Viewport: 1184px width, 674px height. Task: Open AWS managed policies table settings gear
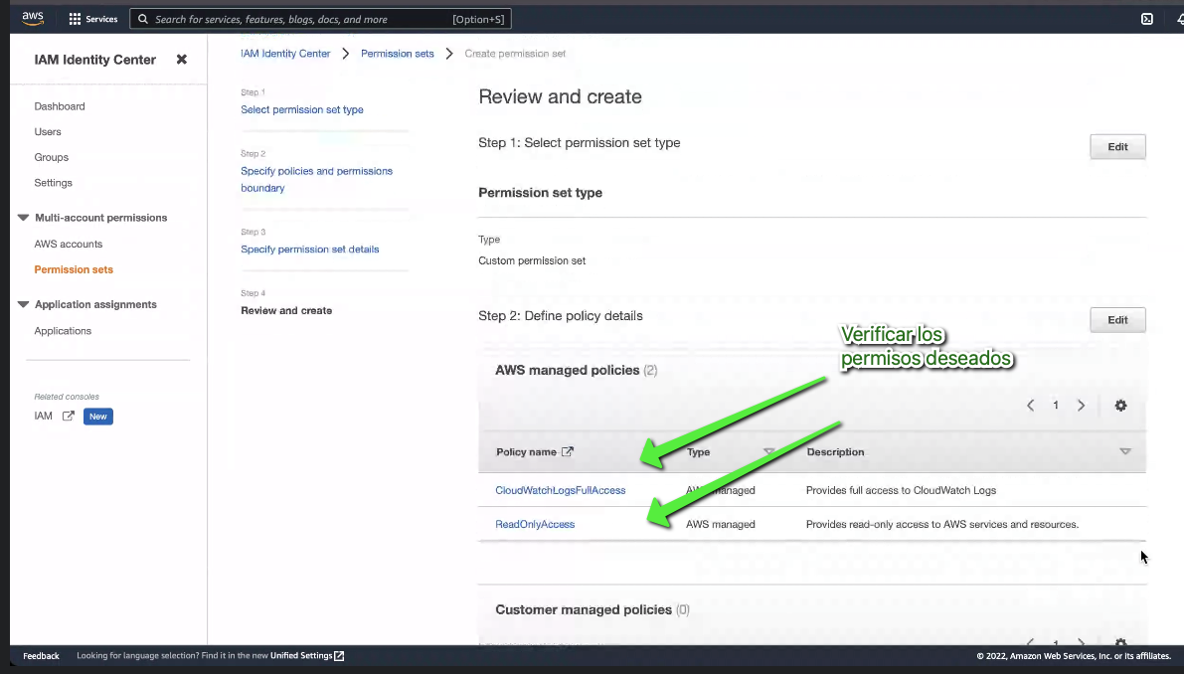click(x=1120, y=406)
